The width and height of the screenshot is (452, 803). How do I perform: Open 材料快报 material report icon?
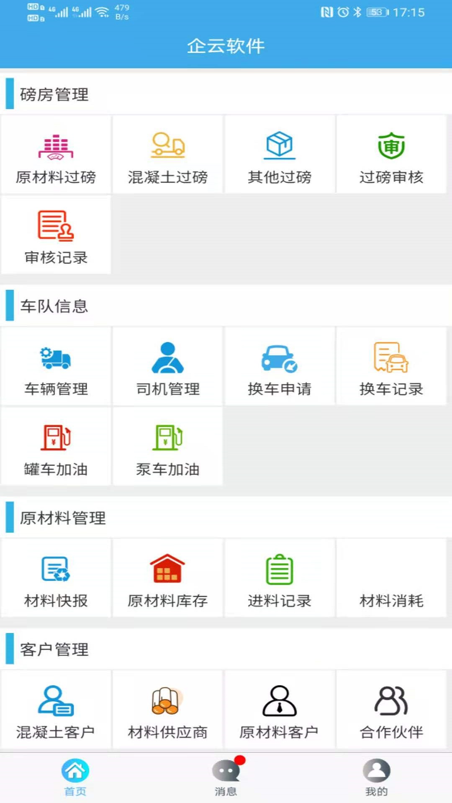coord(56,570)
